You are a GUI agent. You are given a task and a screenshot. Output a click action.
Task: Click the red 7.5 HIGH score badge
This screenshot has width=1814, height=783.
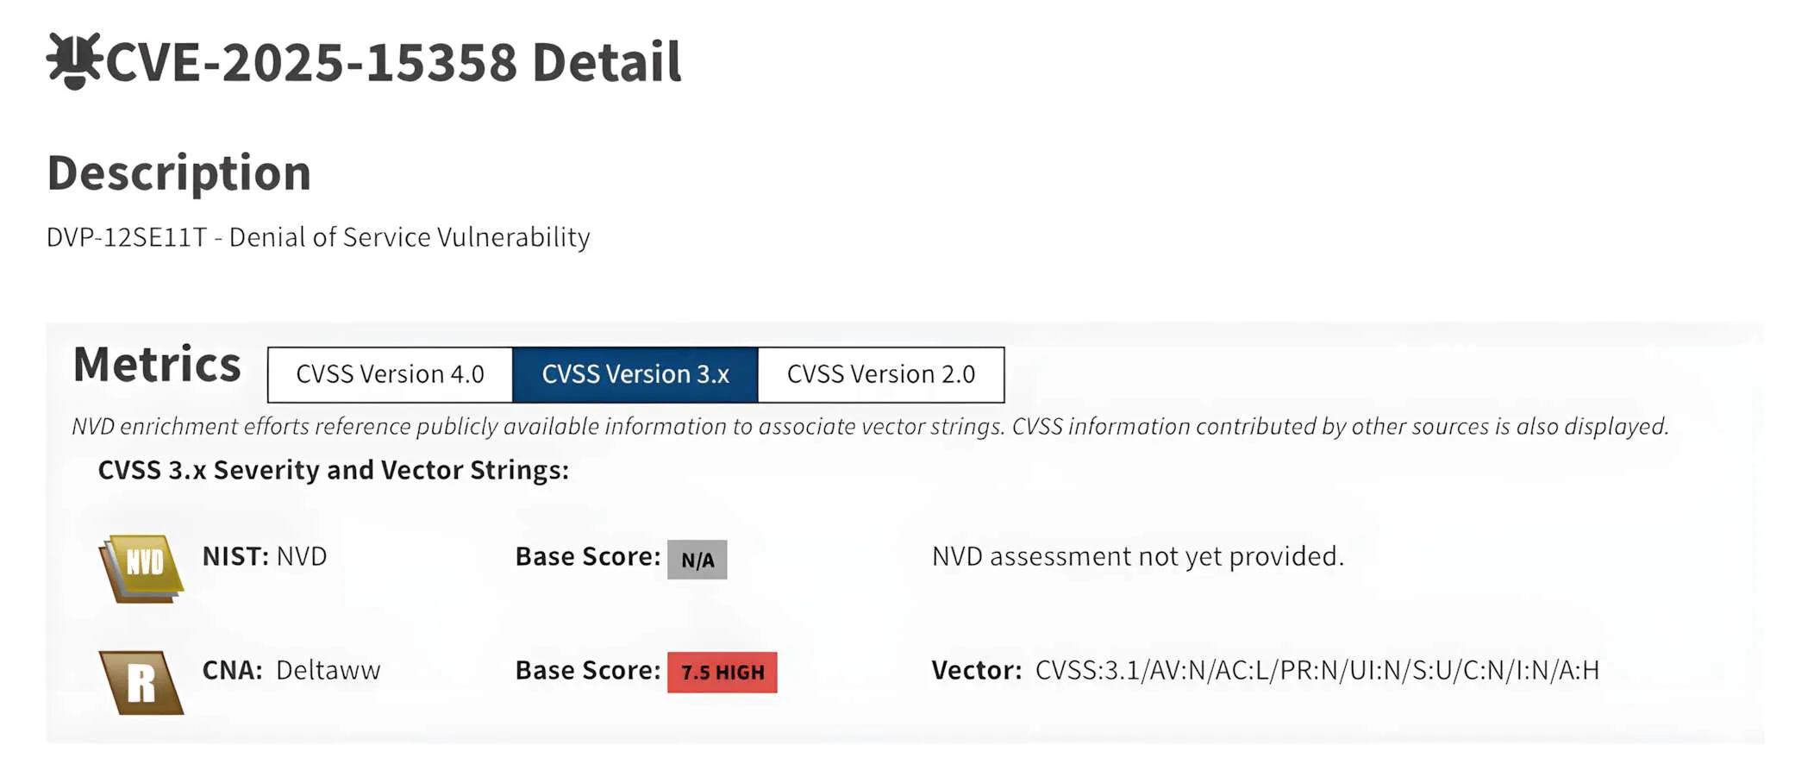(x=722, y=673)
